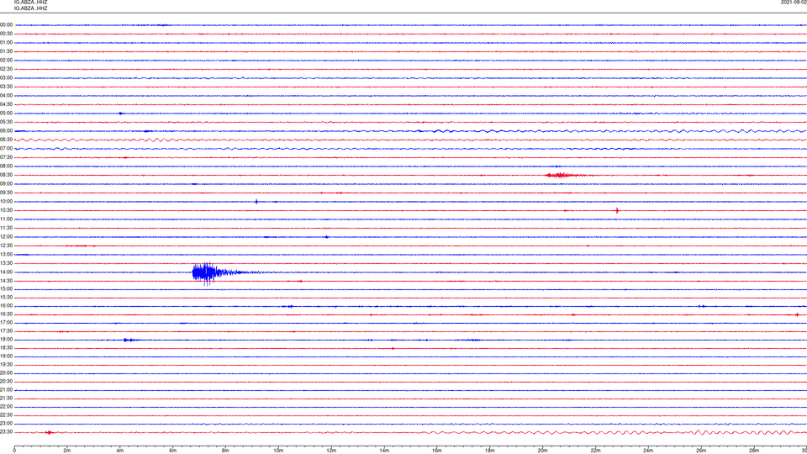Click the '06:30' time label
Image resolution: width=807 pixels, height=454 pixels.
pos(6,140)
